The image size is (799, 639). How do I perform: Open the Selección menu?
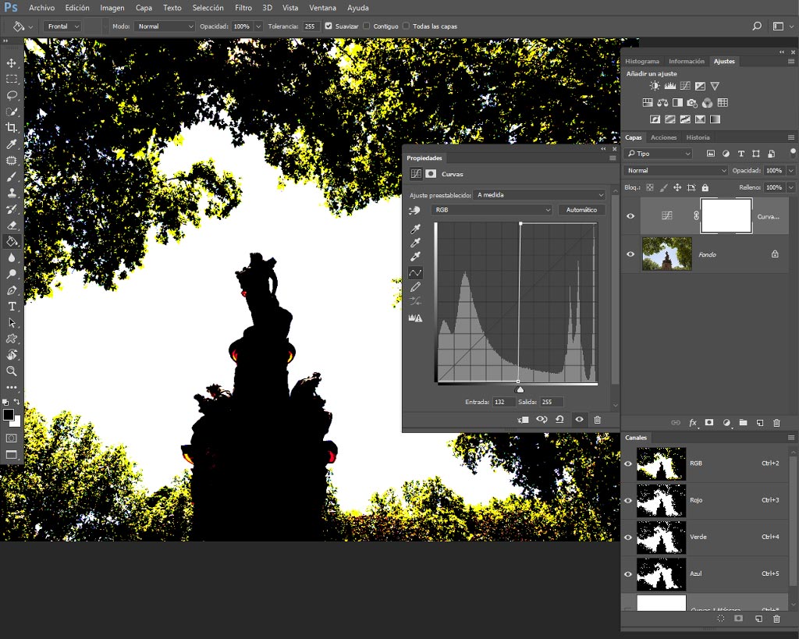(208, 8)
